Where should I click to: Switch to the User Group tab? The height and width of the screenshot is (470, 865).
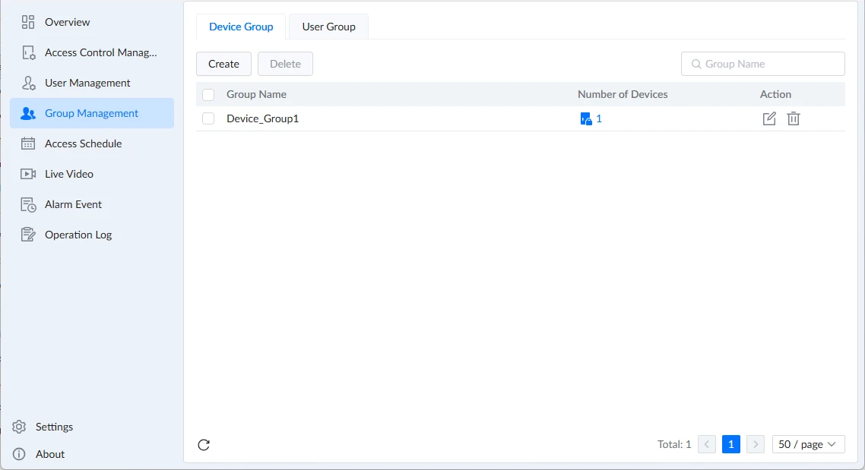click(328, 27)
